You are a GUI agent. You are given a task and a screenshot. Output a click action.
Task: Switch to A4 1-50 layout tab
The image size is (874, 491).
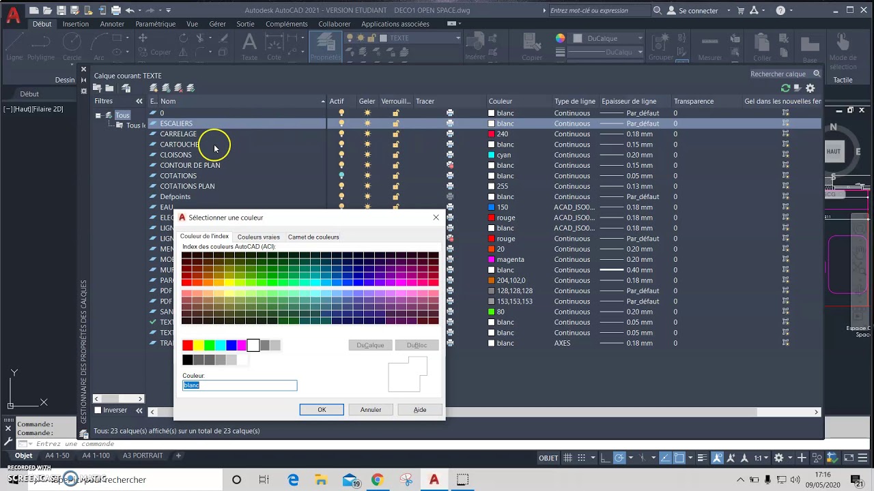click(x=57, y=456)
